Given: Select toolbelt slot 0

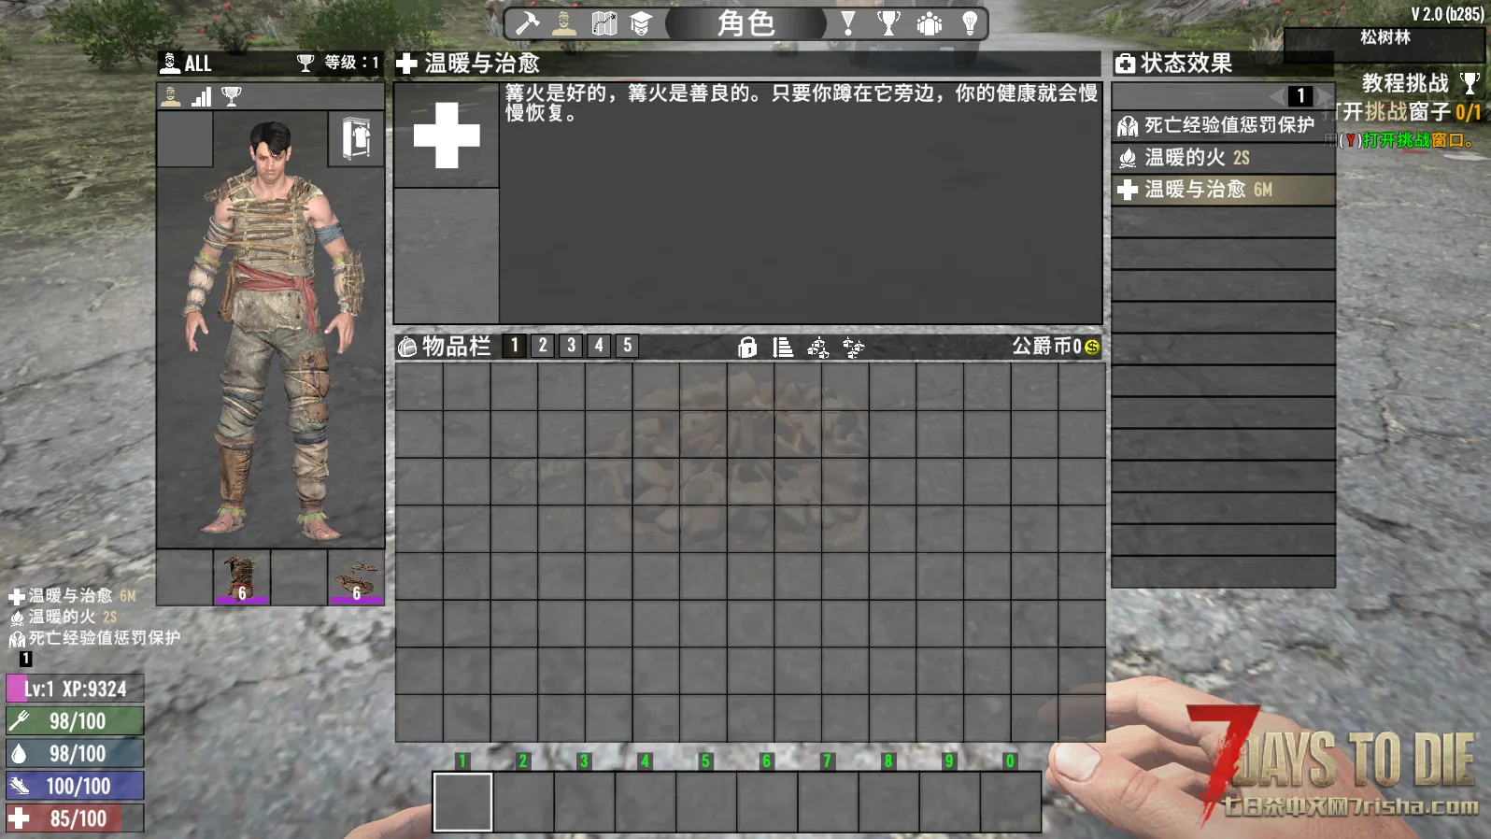Looking at the screenshot, I should (x=1010, y=802).
